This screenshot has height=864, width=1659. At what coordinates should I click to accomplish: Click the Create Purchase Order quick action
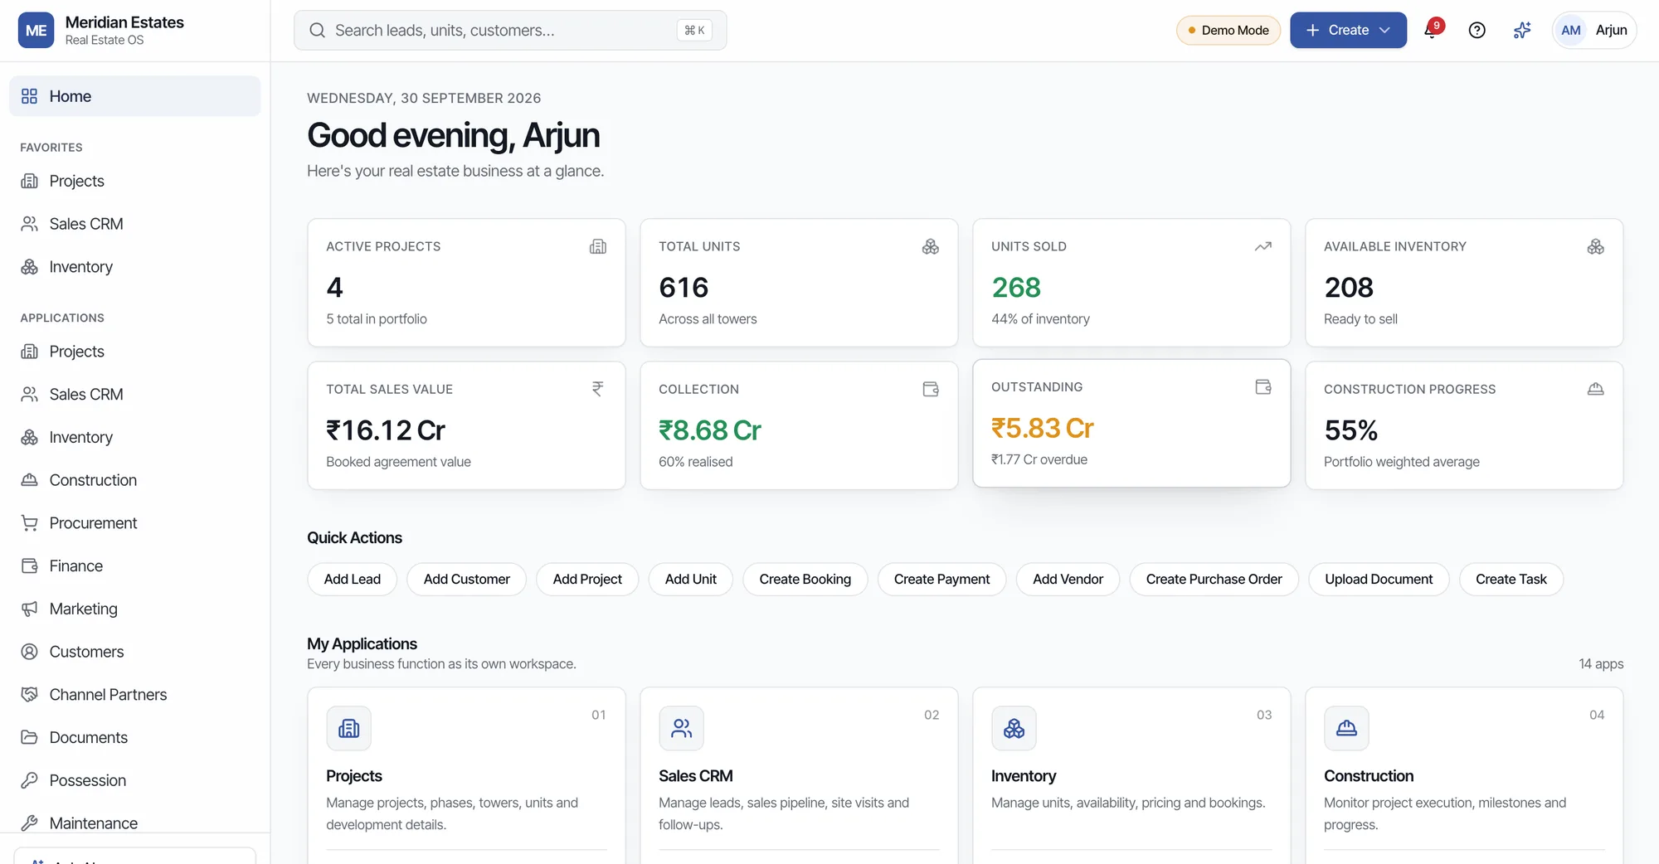pos(1214,579)
